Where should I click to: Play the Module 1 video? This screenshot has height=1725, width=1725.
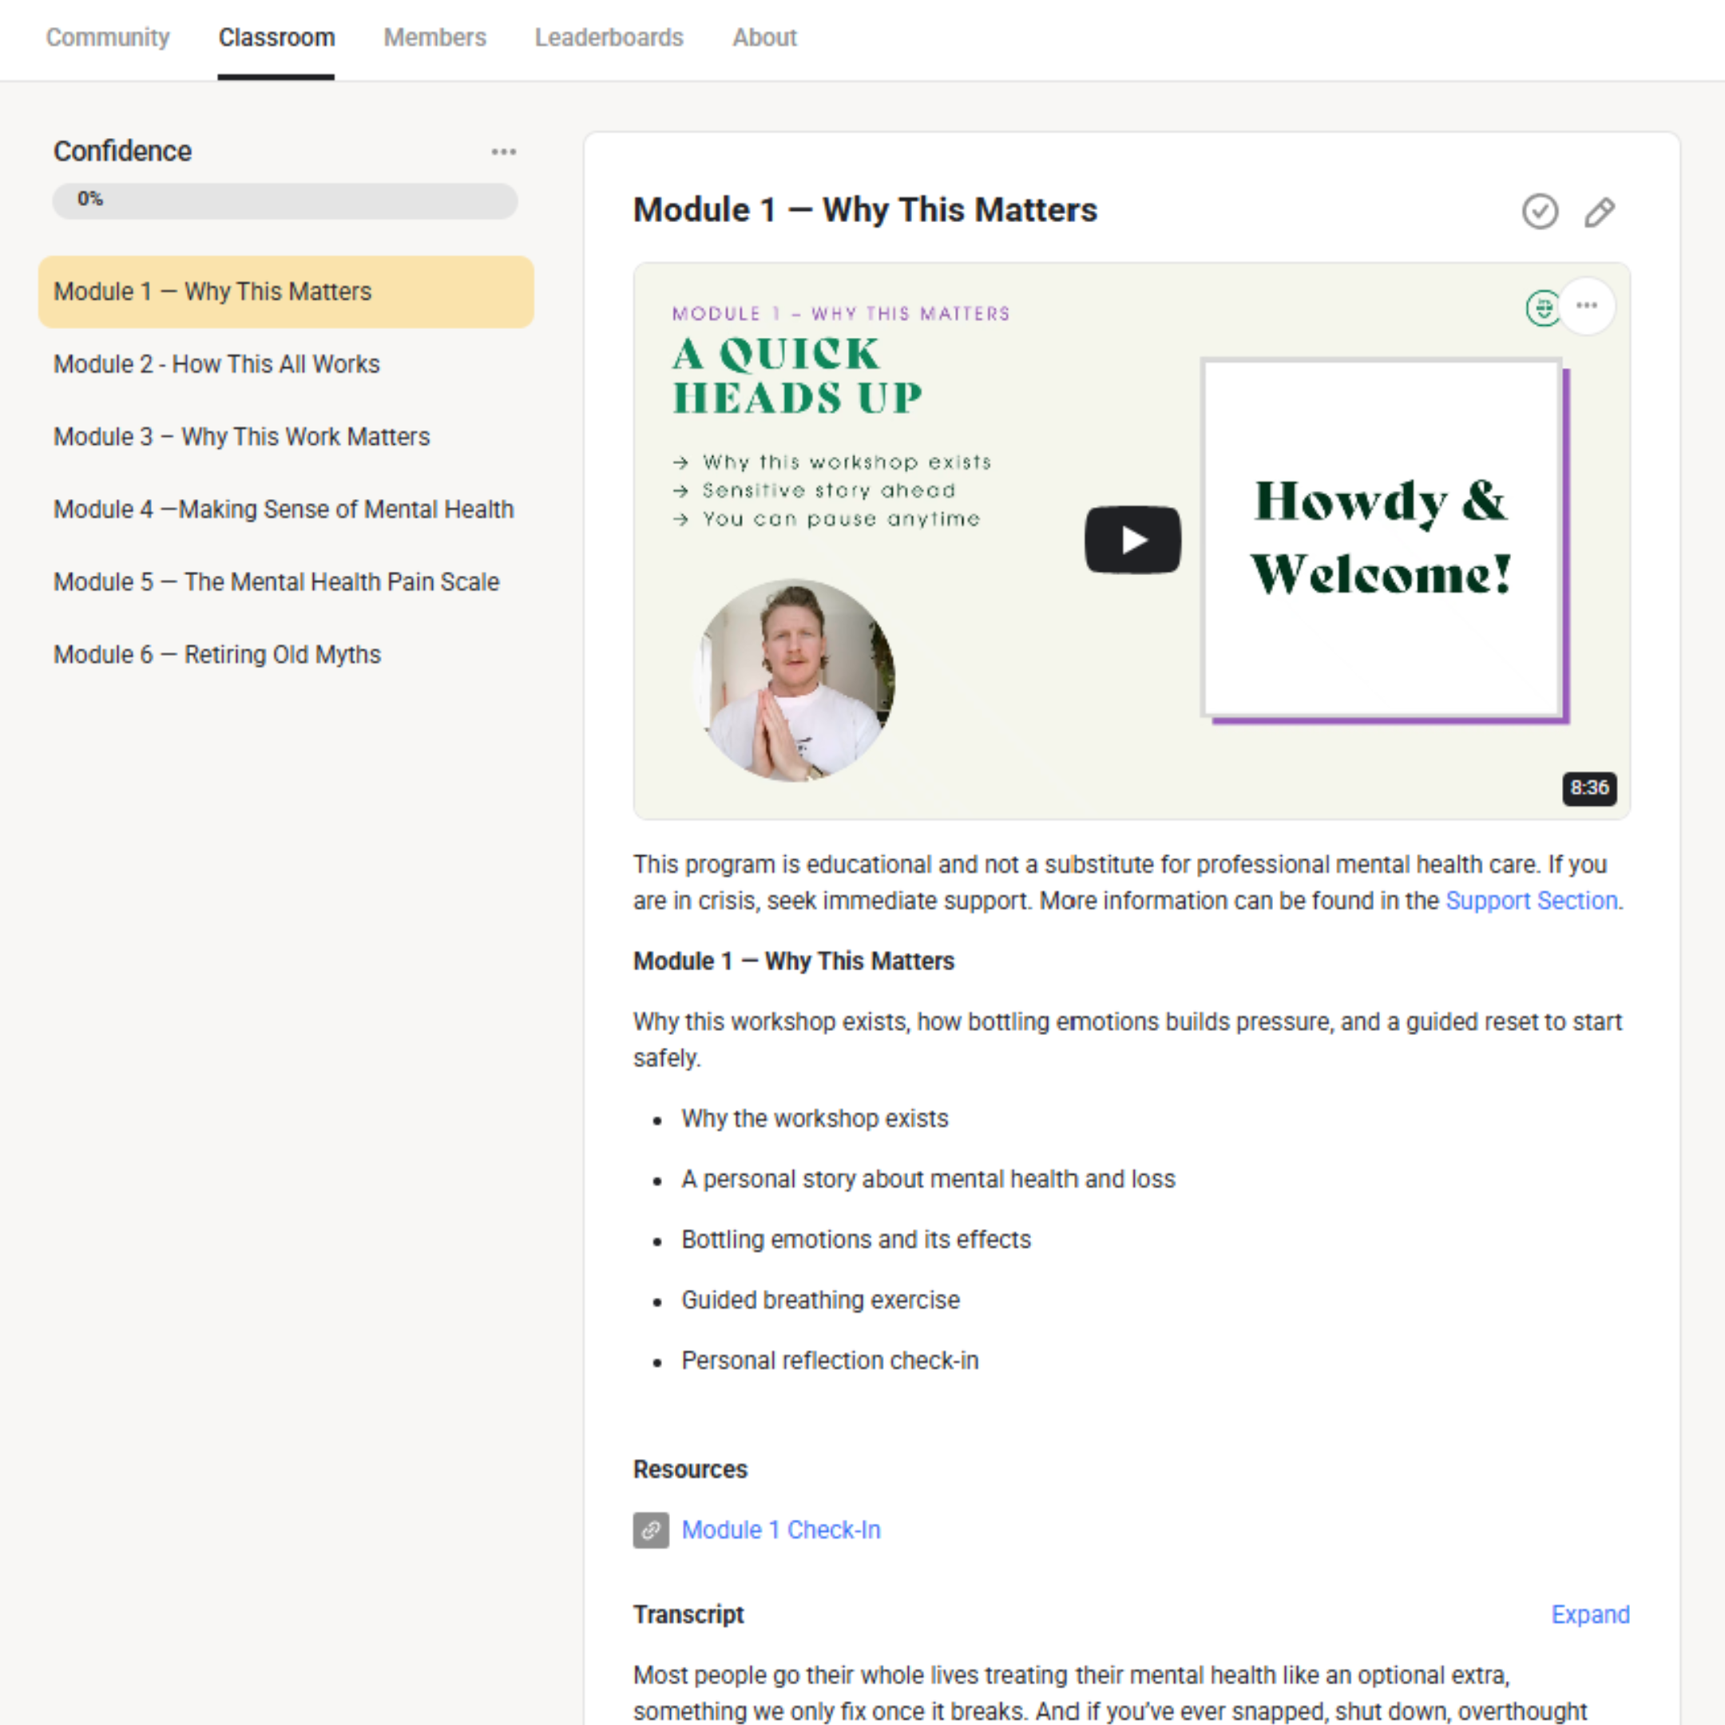(x=1132, y=539)
